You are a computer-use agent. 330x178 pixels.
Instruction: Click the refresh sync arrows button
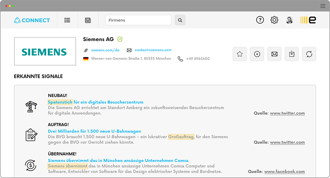(309, 54)
